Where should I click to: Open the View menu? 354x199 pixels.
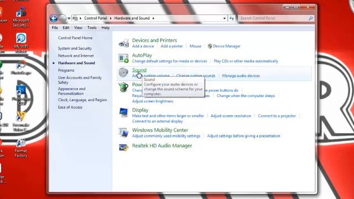[78, 28]
